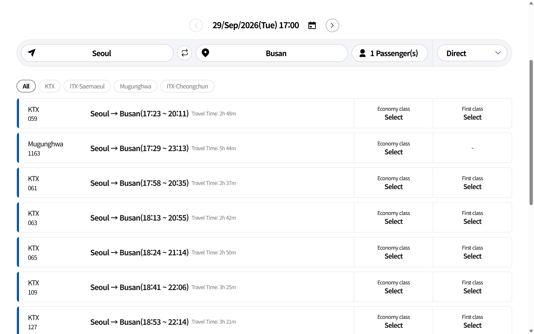
Task: Select Economy class for KTX 061
Action: pyautogui.click(x=394, y=183)
